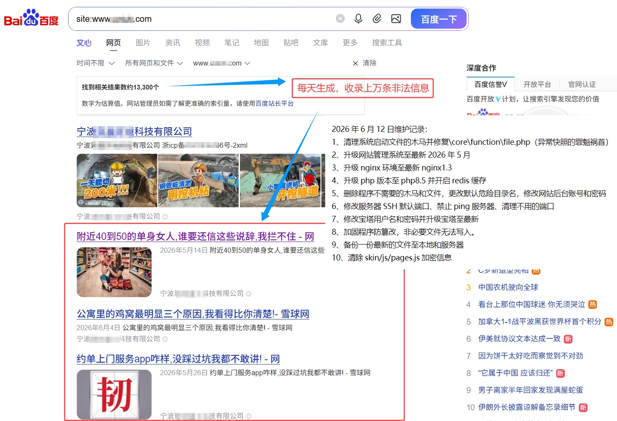The width and height of the screenshot is (617, 421).
Task: Open result 约单上门服务app咋样
Action: [178, 359]
